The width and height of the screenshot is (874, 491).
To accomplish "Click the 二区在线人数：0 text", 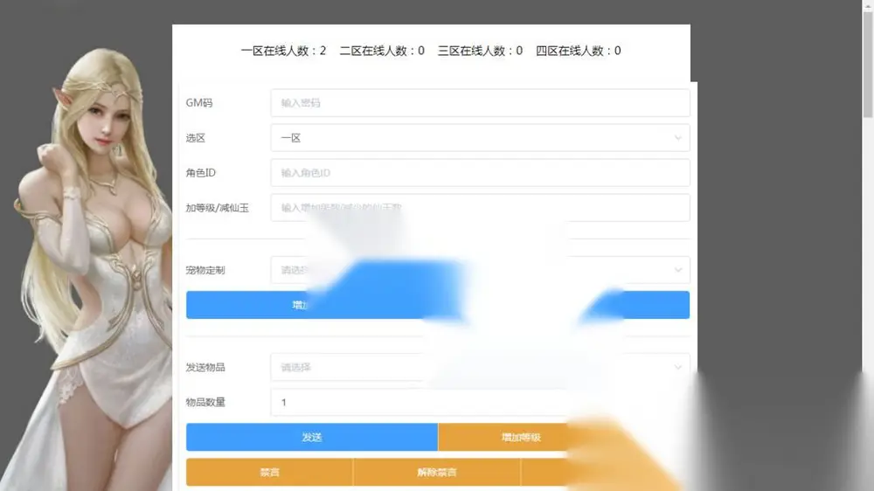I will coord(382,51).
